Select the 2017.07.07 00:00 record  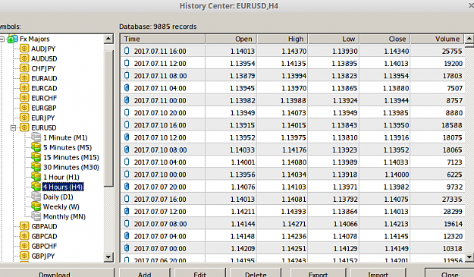293,249
